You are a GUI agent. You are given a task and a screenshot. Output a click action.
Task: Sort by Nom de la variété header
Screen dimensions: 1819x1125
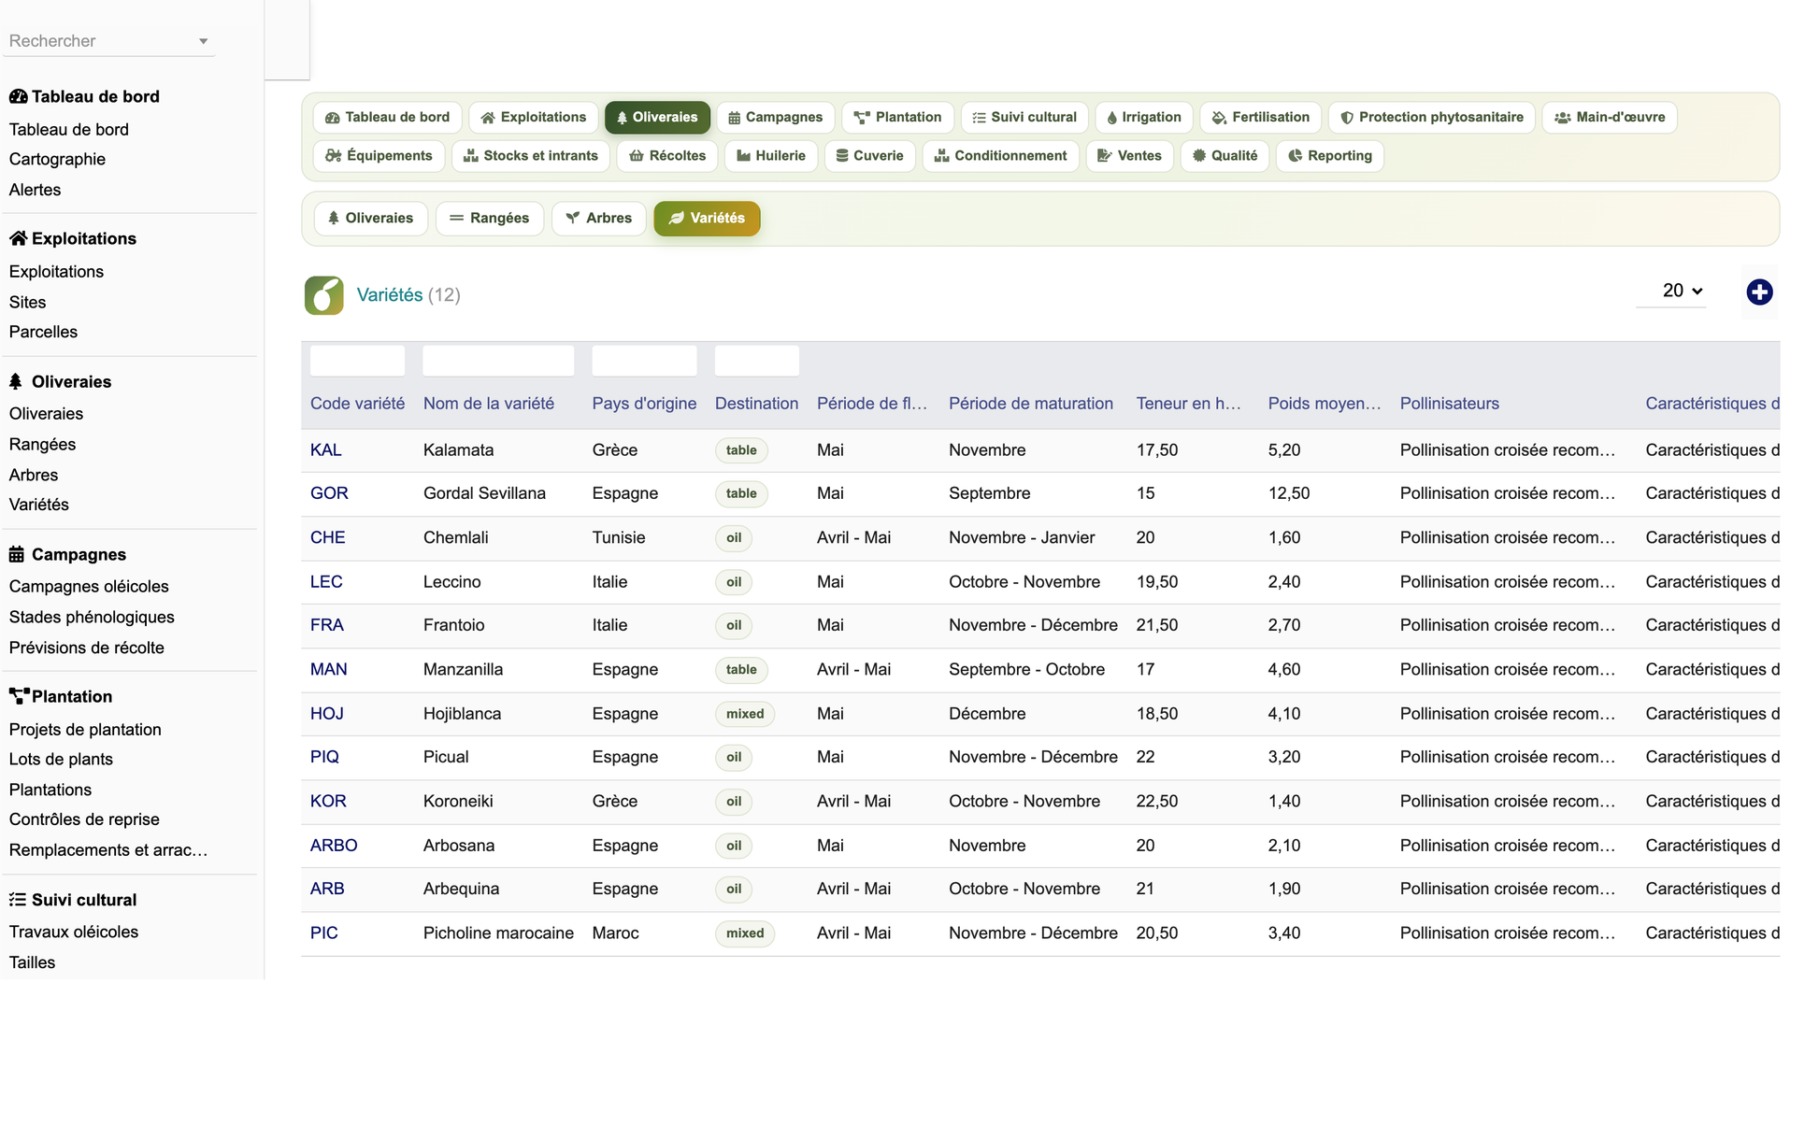tap(489, 404)
